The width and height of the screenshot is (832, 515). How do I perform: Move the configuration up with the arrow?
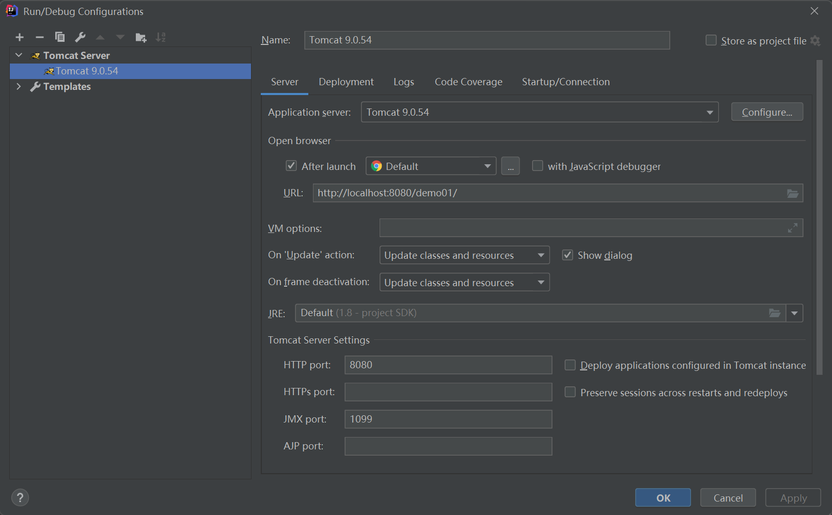[x=100, y=37]
